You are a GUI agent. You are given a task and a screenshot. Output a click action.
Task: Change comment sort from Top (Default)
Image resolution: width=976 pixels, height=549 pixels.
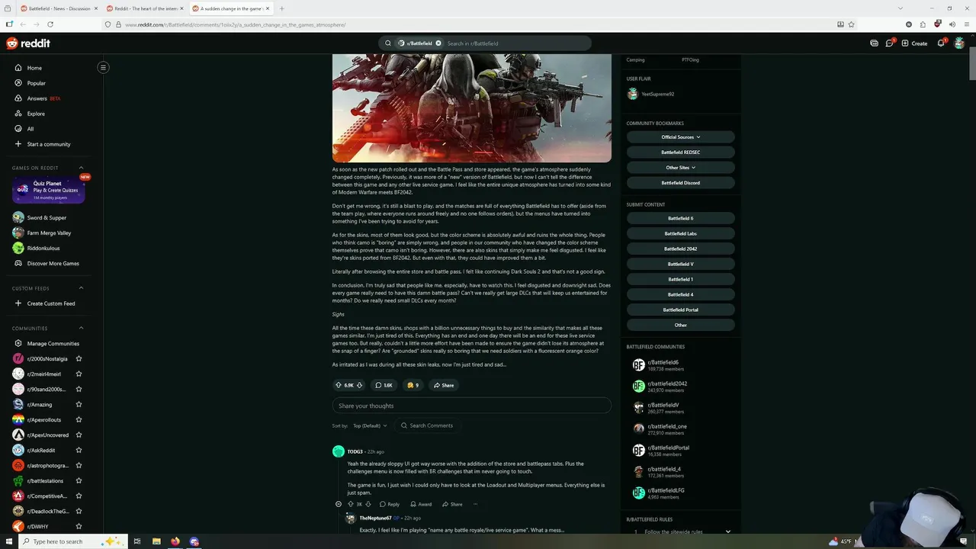point(370,425)
